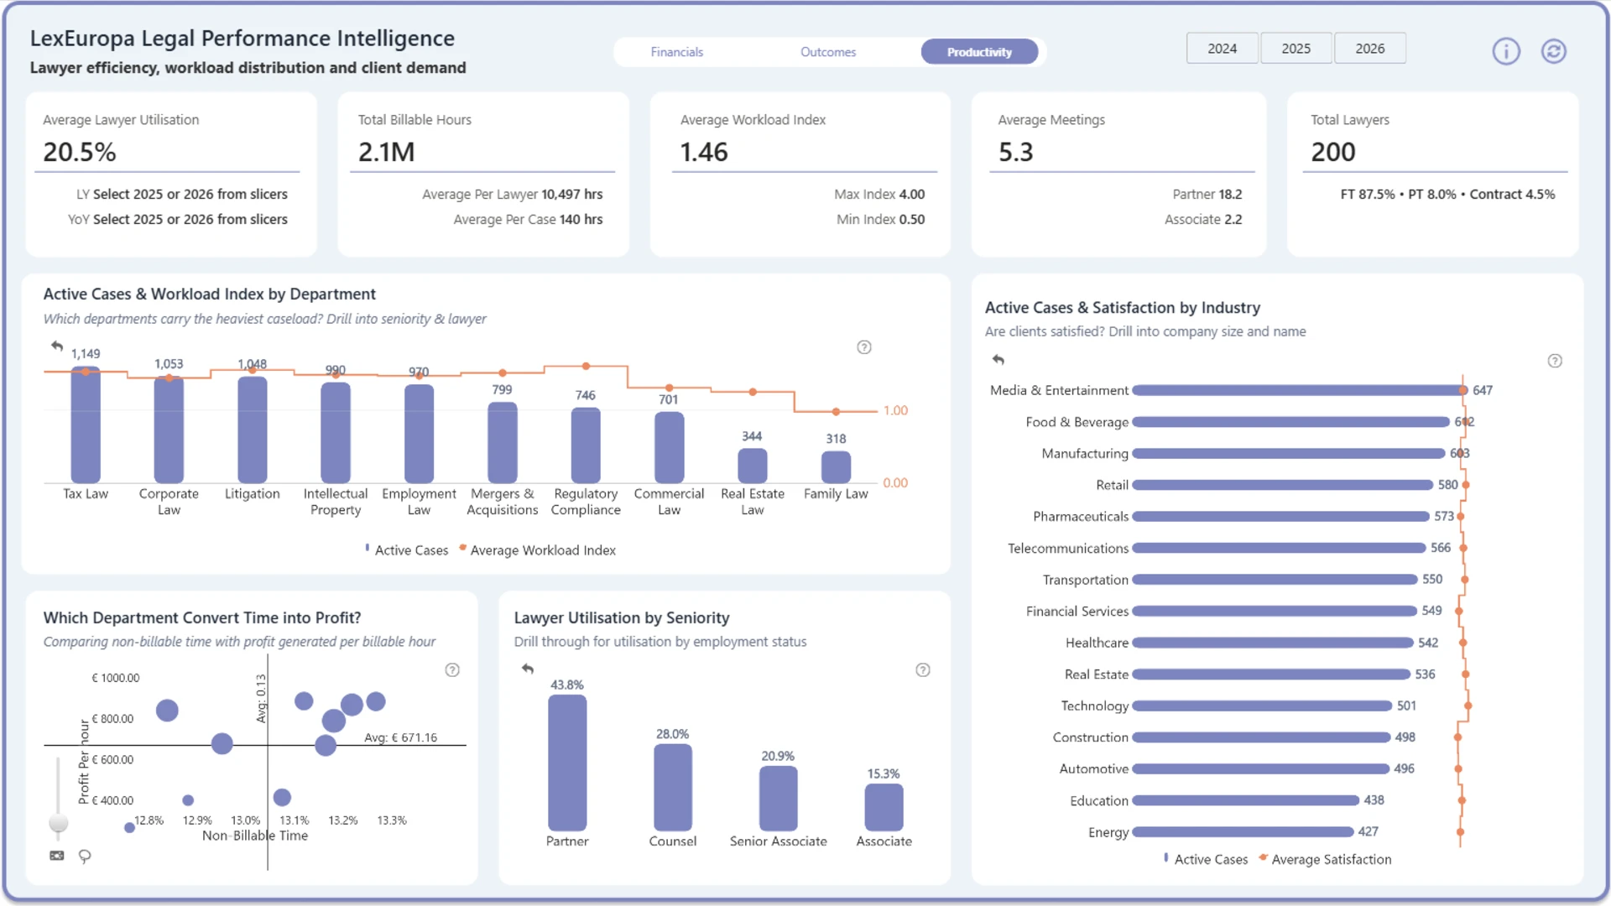
Task: Select the Partner utilisation bar
Action: [x=567, y=763]
